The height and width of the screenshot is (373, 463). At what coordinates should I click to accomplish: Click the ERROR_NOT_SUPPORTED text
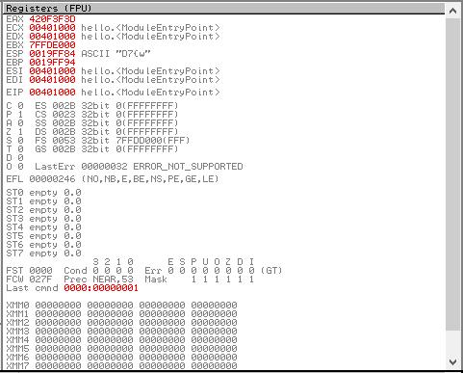[188, 167]
